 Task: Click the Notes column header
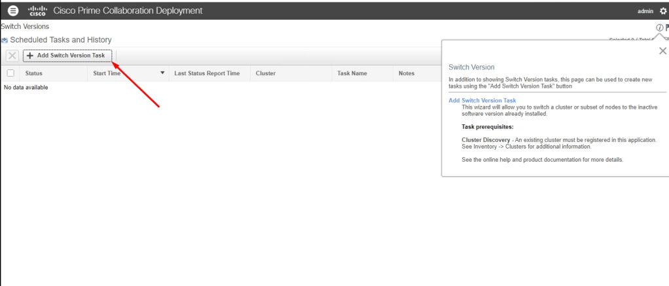[x=406, y=73]
